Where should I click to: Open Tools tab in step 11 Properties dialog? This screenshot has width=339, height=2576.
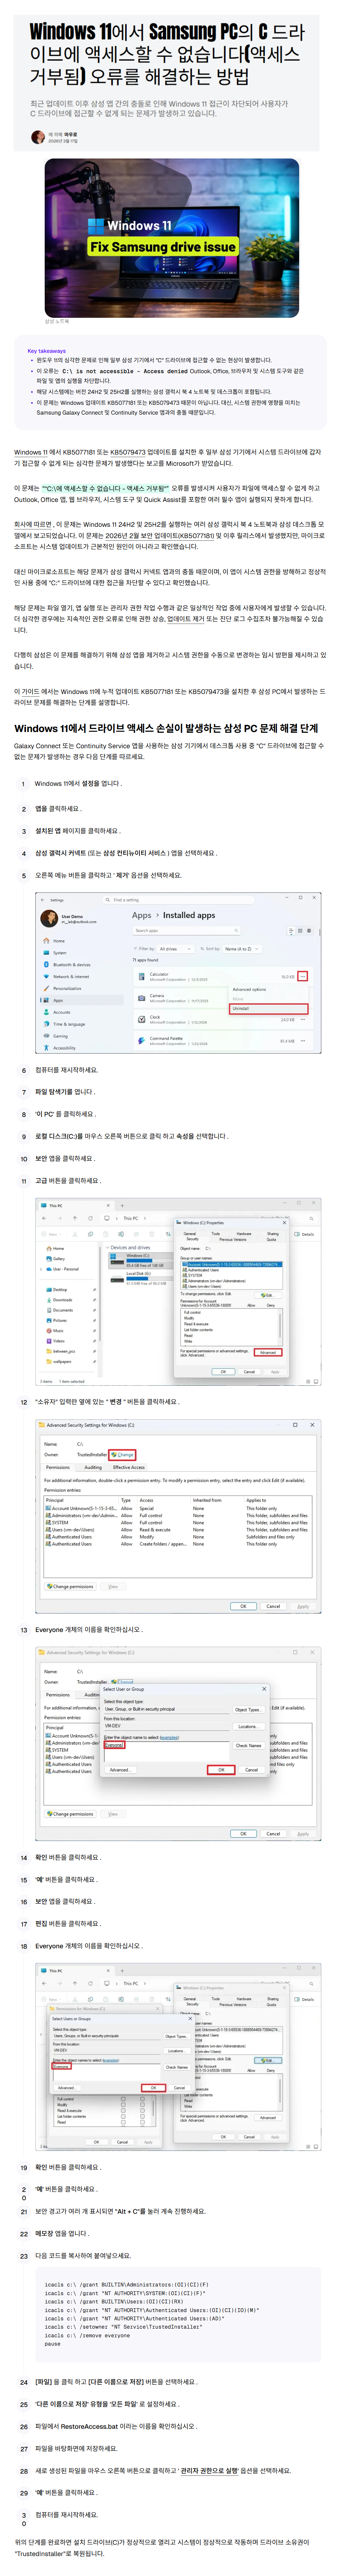pyautogui.click(x=215, y=1233)
